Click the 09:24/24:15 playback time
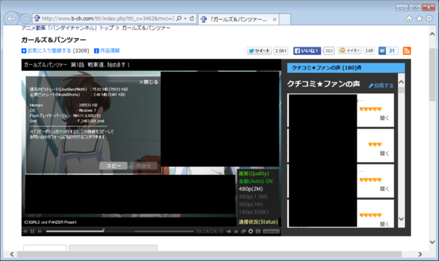This screenshot has height=261, width=439. (210, 231)
